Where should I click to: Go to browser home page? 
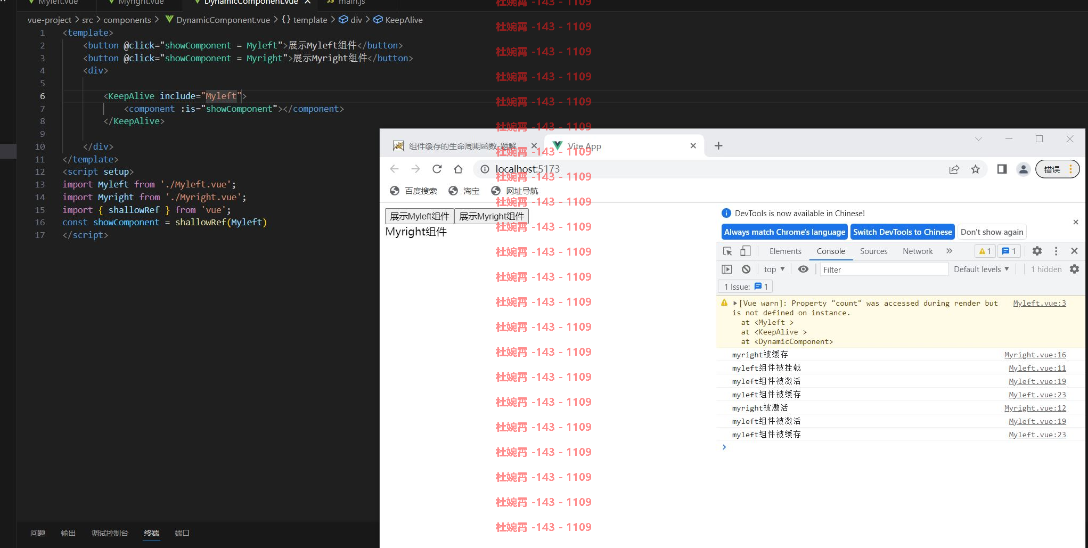point(458,169)
